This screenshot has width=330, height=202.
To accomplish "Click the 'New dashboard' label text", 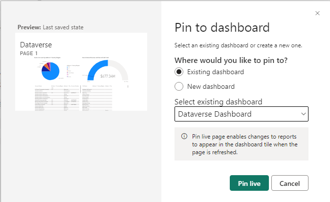I will click(211, 86).
